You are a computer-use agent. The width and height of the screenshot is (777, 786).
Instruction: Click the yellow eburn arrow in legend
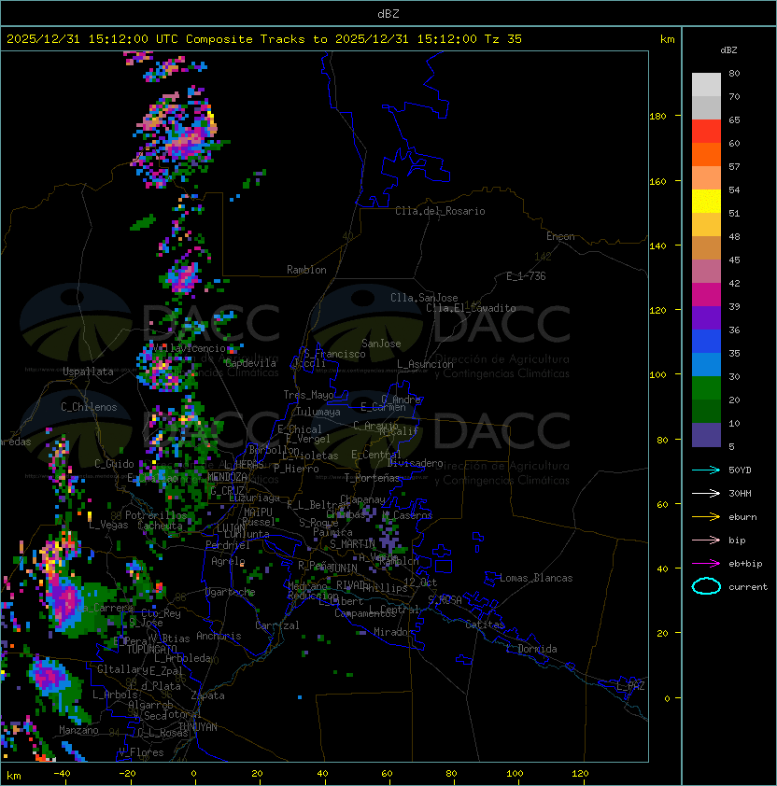(706, 517)
